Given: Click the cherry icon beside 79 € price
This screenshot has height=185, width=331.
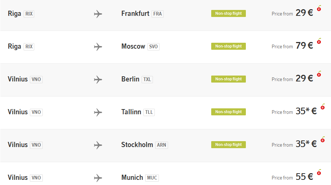Looking at the screenshot, I should coord(319,41).
